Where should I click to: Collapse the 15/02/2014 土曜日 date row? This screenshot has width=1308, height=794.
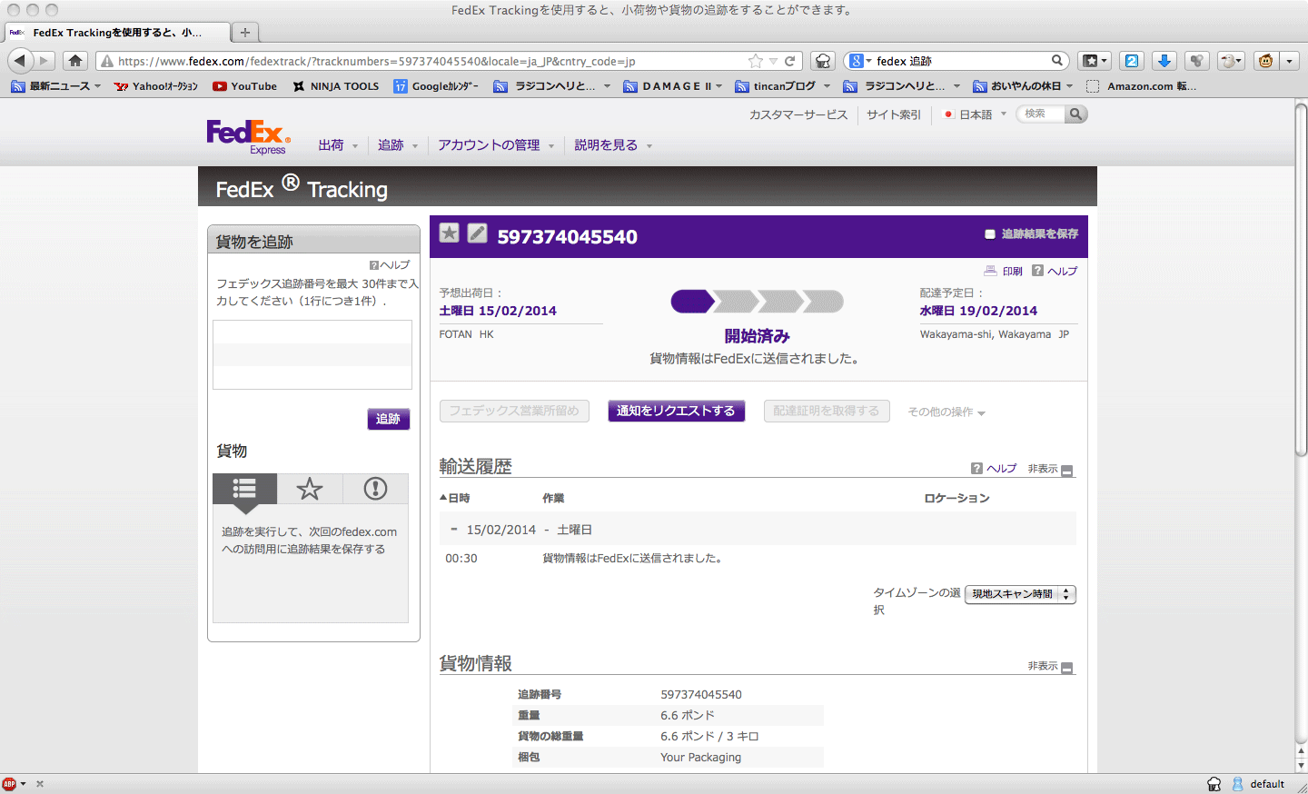(454, 530)
